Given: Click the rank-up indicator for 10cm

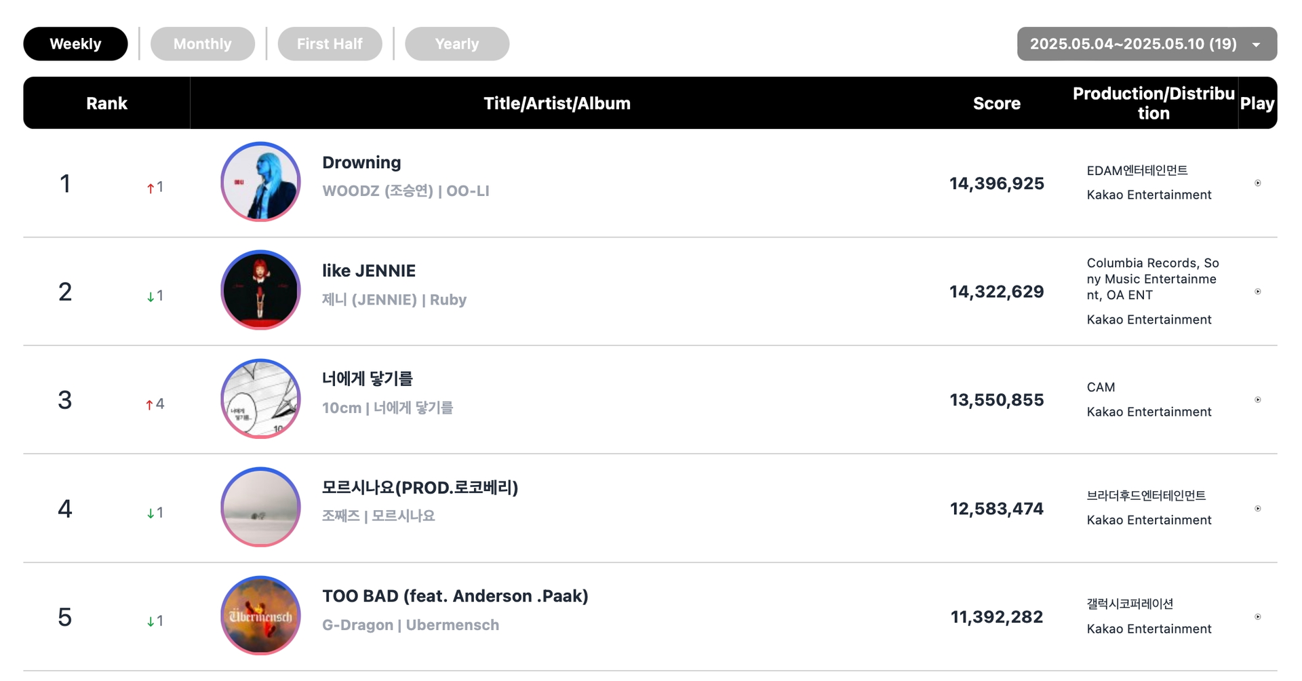Looking at the screenshot, I should 154,403.
